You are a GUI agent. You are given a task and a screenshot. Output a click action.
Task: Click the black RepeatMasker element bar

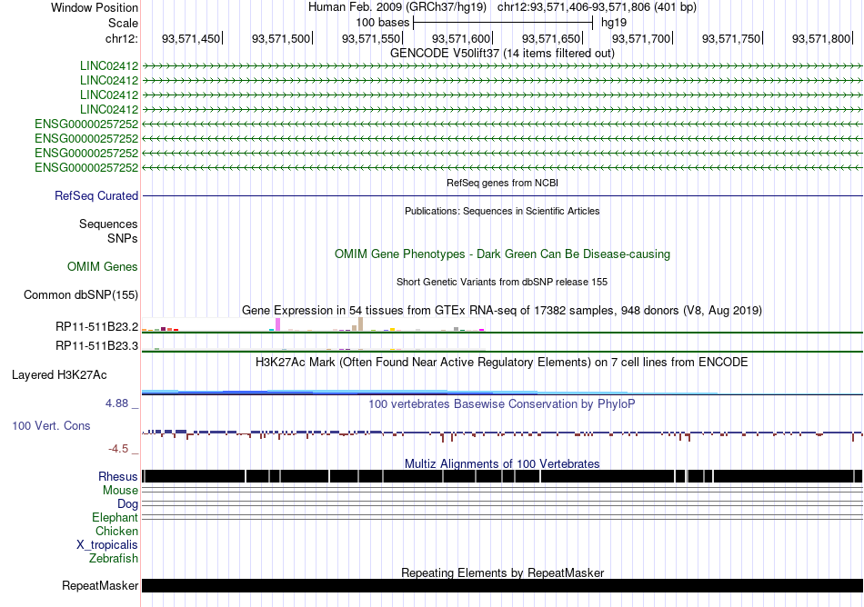coord(502,585)
